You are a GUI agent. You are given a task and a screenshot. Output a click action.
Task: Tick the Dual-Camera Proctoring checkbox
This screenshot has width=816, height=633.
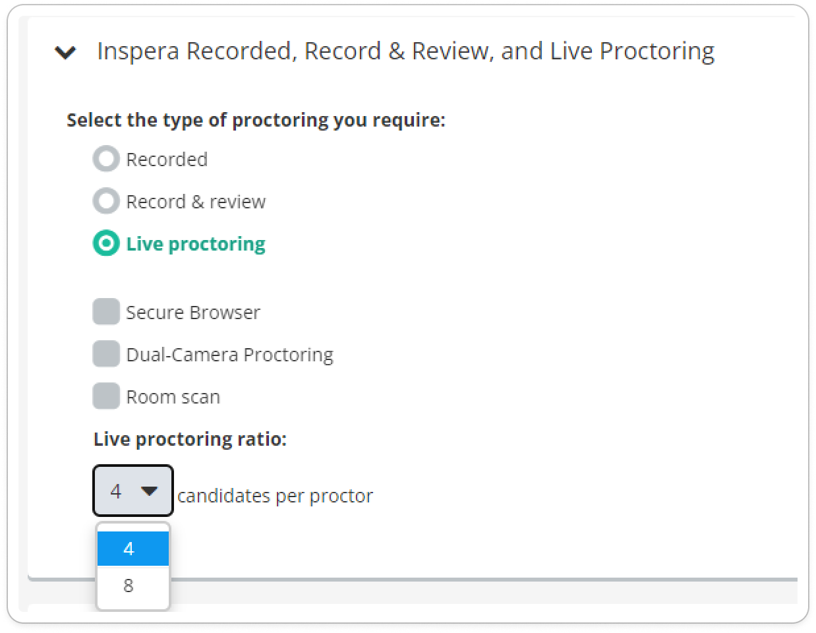click(106, 354)
